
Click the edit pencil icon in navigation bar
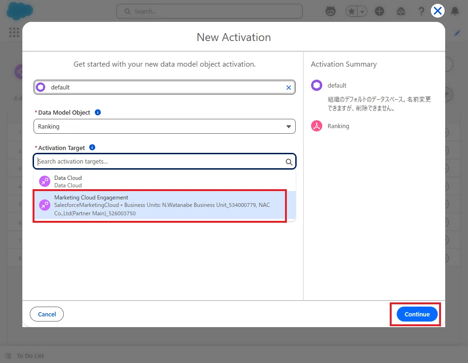coord(457,33)
